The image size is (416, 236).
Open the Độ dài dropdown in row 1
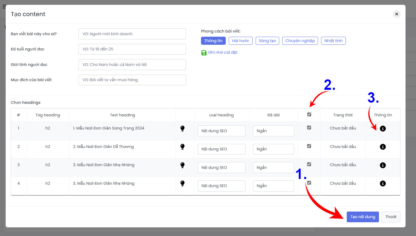tap(274, 131)
